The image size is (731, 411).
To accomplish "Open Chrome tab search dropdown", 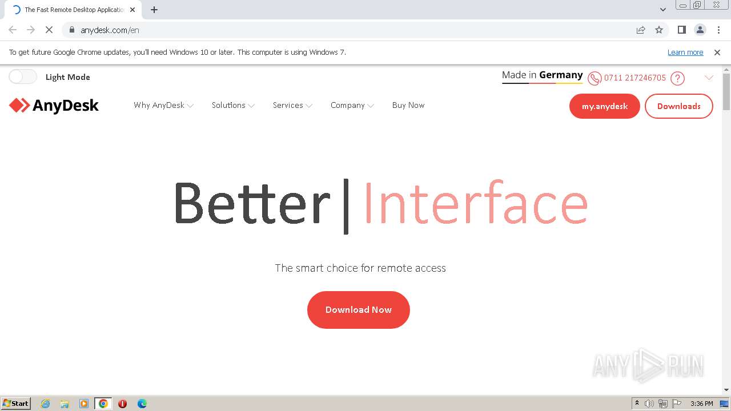I will click(x=663, y=10).
